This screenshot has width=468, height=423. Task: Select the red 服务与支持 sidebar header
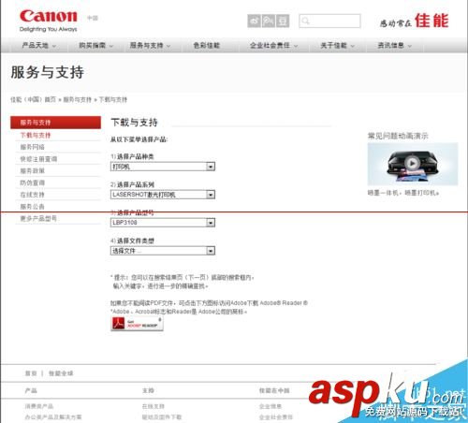55,123
